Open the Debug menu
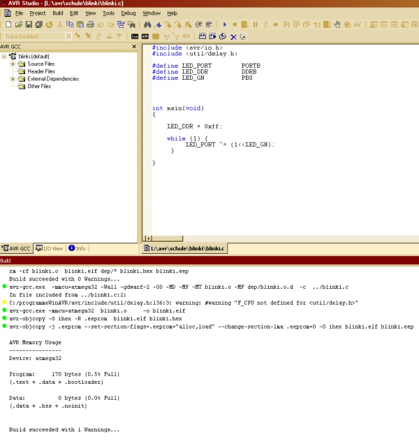The image size is (419, 444). (128, 13)
